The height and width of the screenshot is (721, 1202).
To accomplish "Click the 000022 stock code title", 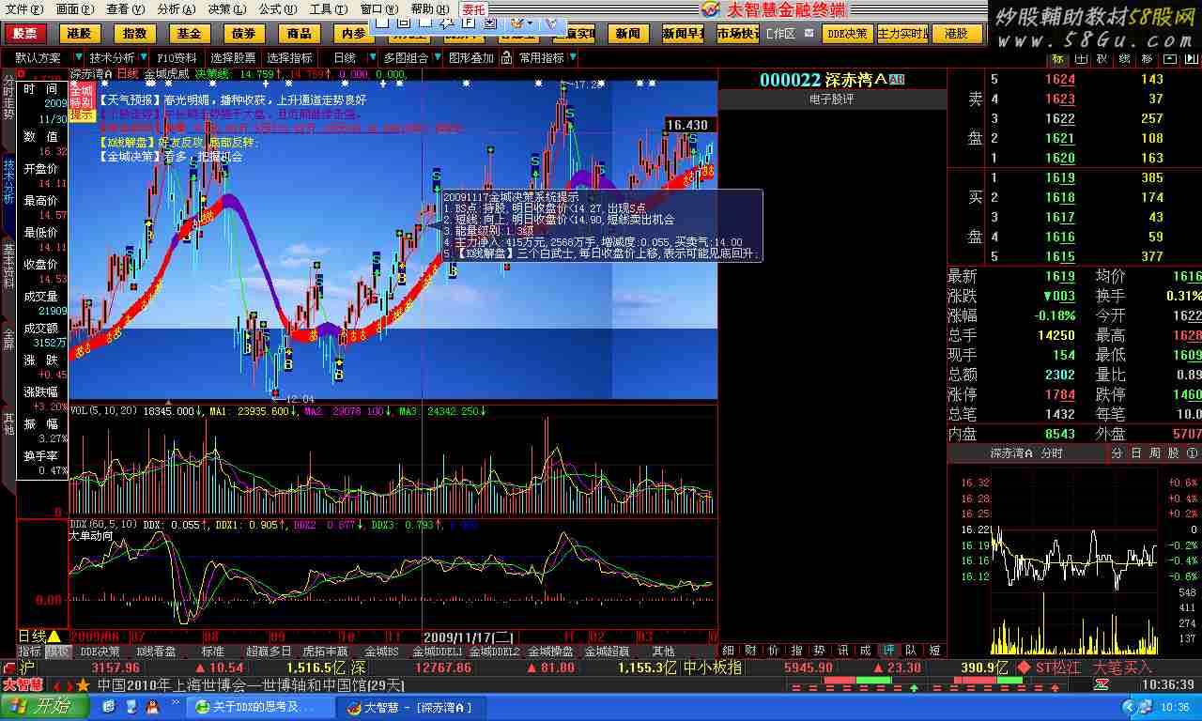I will coord(791,80).
